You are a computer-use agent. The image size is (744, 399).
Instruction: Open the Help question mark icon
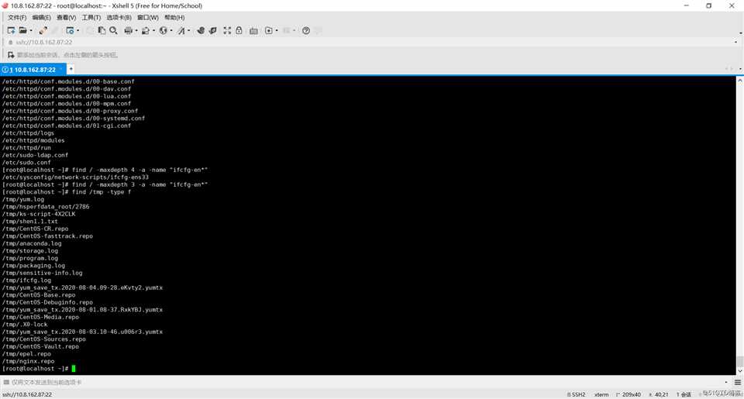306,30
